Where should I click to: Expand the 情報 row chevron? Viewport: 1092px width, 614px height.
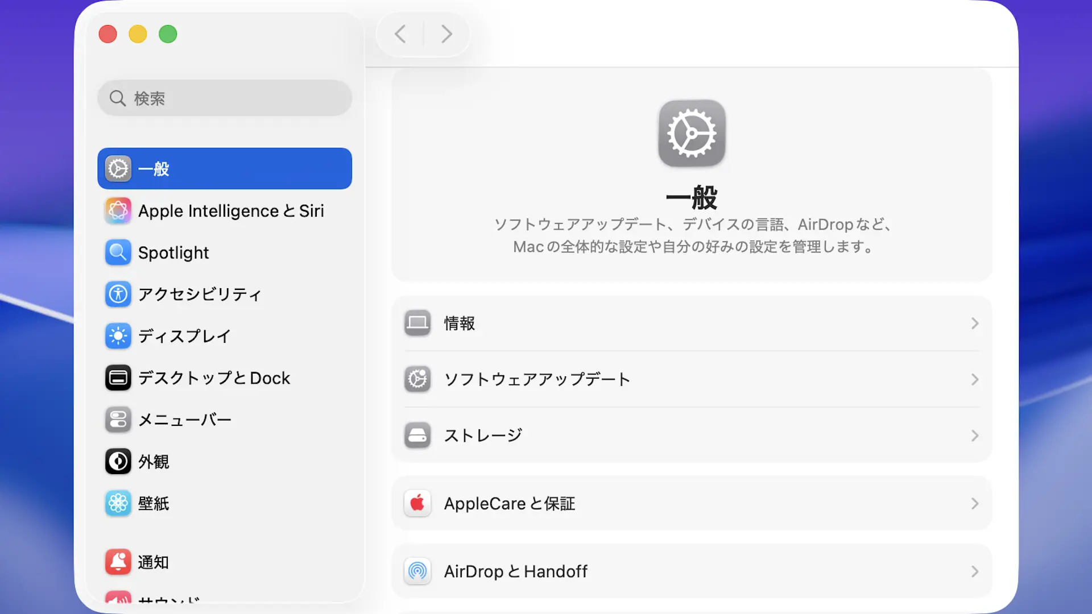(x=974, y=323)
